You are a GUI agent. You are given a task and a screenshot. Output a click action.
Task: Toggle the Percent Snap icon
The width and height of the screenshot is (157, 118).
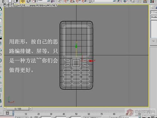pyautogui.click(x=78, y=1)
